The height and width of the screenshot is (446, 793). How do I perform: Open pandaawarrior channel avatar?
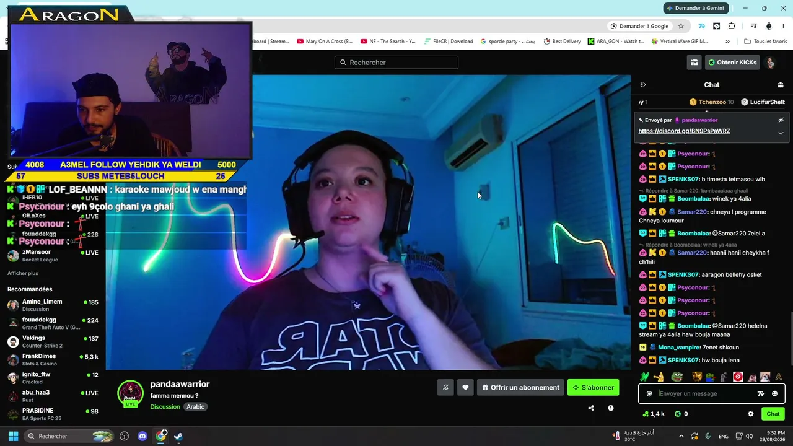coord(130,393)
